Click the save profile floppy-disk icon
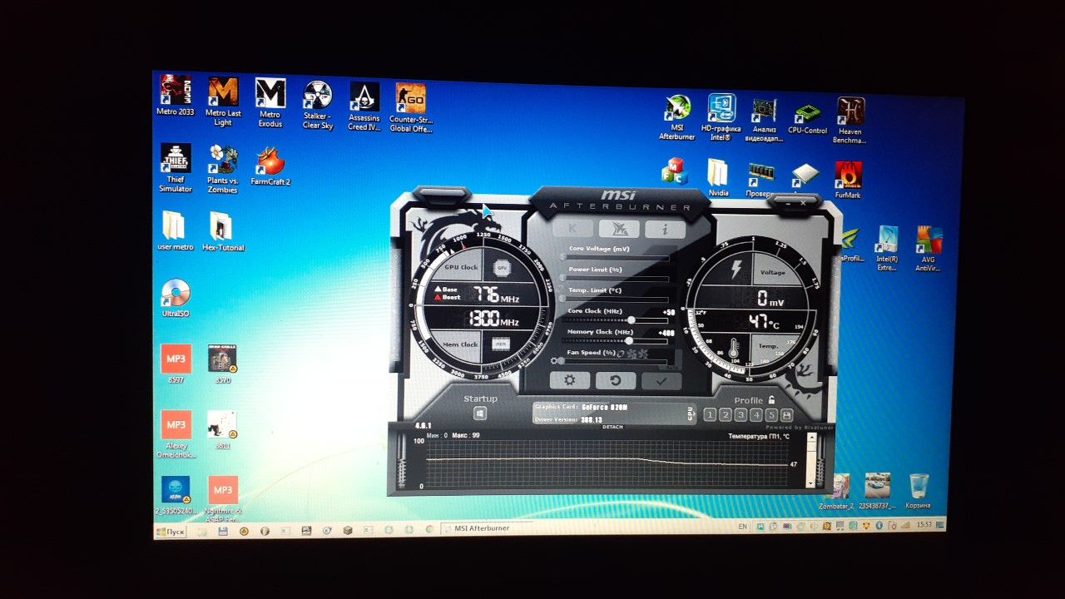Screen dimensions: 1065x599 point(786,415)
